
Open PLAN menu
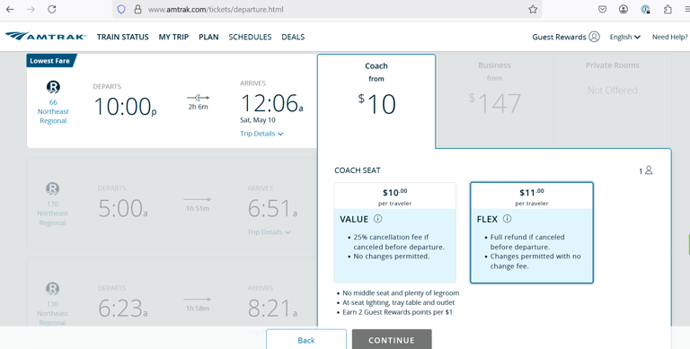[208, 37]
